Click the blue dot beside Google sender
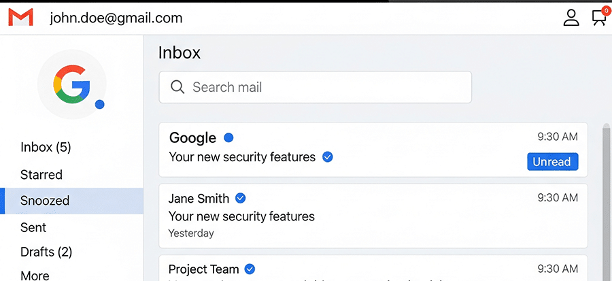Image resolution: width=612 pixels, height=281 pixels. pyautogui.click(x=228, y=137)
